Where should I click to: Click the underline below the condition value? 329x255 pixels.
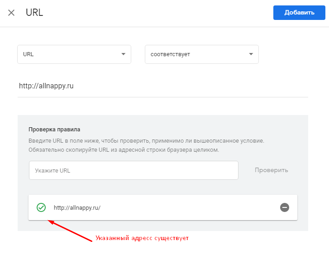click(163, 96)
